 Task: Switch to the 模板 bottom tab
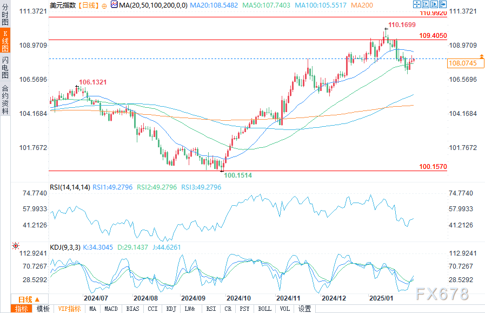[43, 309]
